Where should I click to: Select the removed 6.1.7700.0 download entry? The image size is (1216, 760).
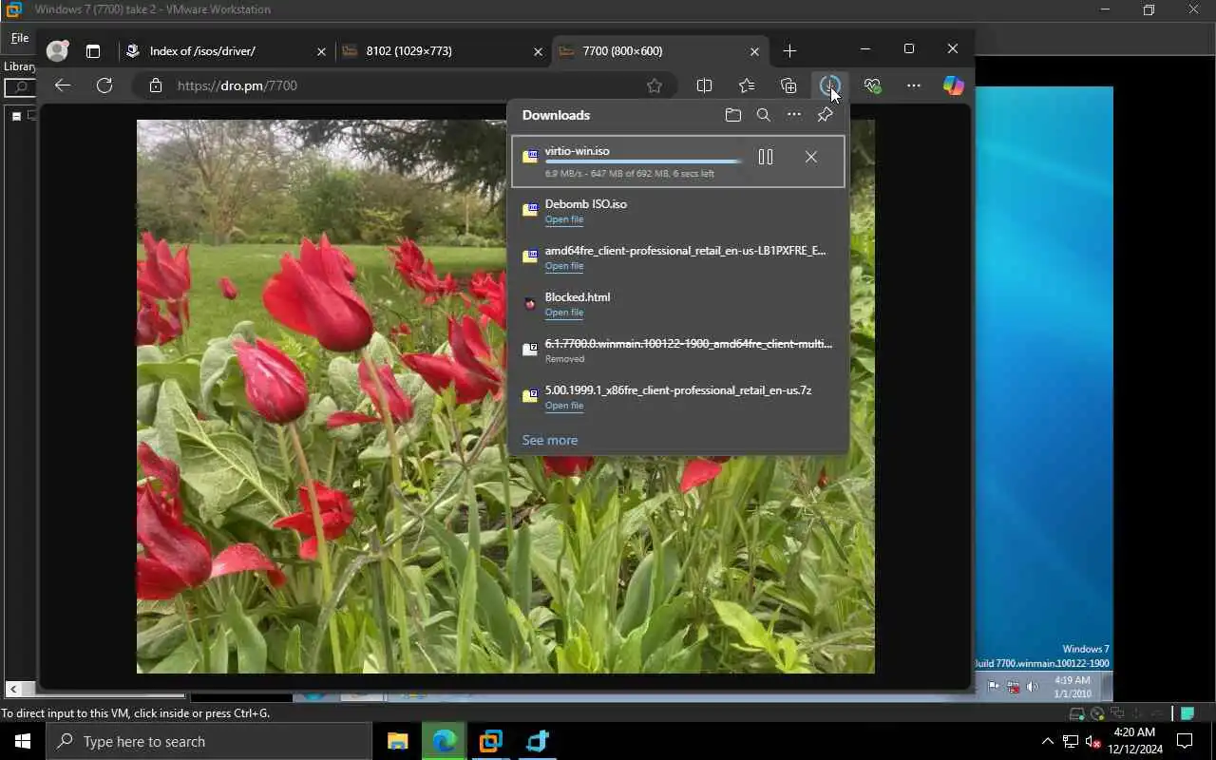(678, 351)
